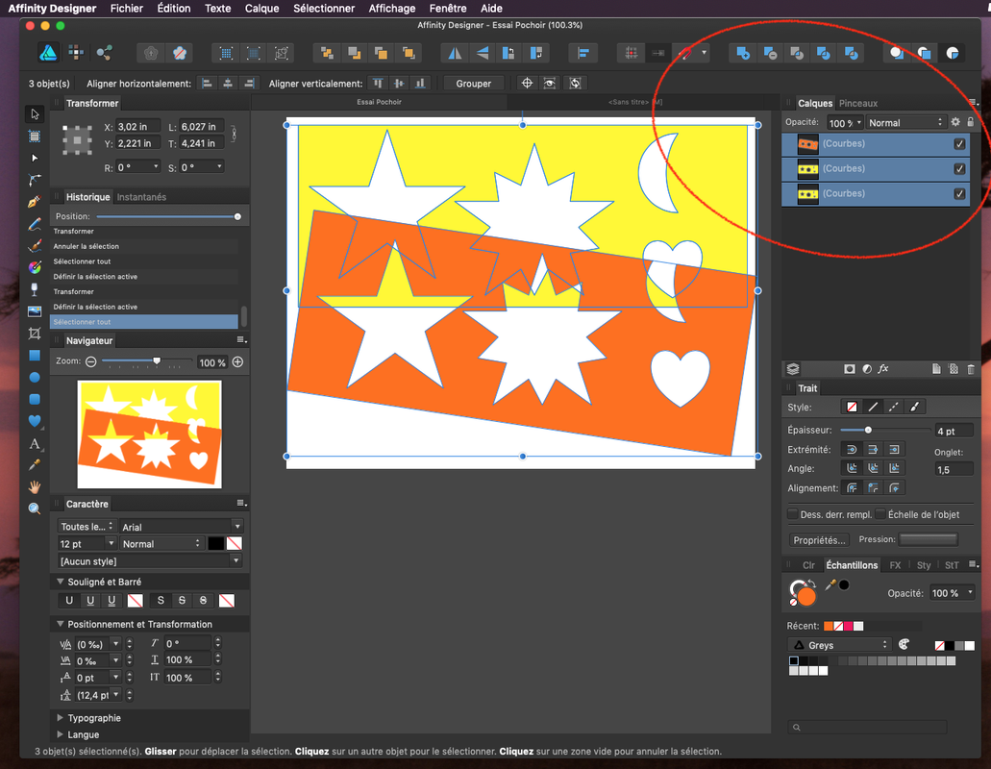This screenshot has width=991, height=769.
Task: Toggle plain underline U button
Action: (69, 600)
